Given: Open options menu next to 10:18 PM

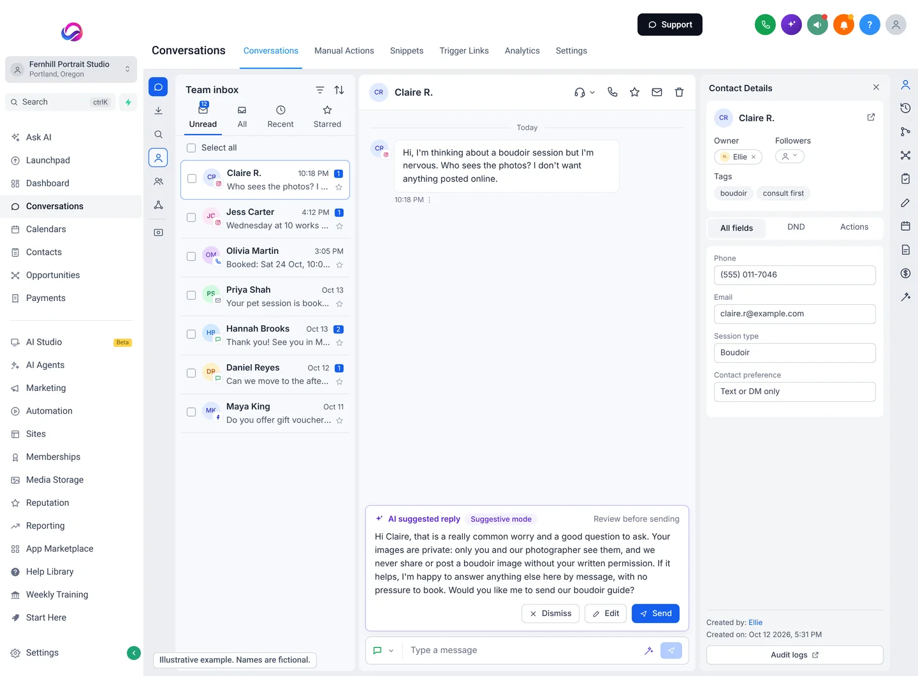Looking at the screenshot, I should [430, 200].
